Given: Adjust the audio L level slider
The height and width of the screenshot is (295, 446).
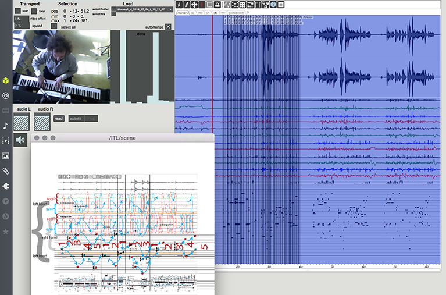Looking at the screenshot, I should click(x=22, y=122).
